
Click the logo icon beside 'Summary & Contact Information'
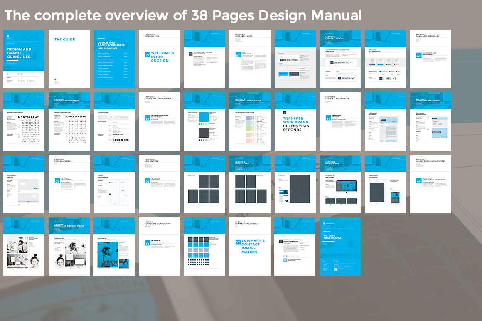click(238, 242)
